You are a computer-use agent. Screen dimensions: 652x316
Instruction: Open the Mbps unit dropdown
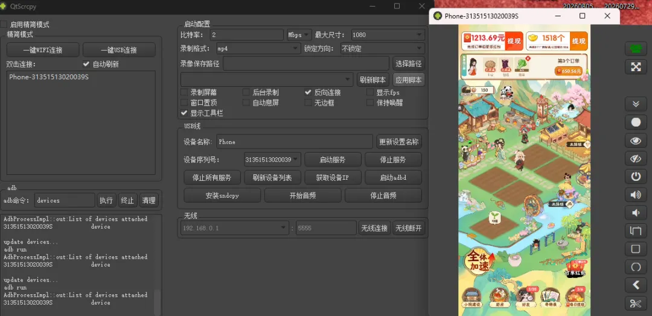tap(299, 35)
